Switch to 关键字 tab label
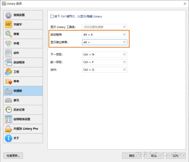The width and height of the screenshot is (189, 162). [18, 24]
